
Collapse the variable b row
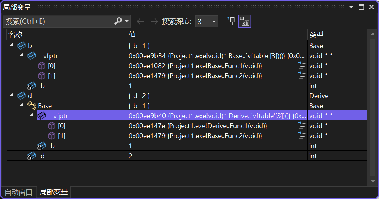(11, 45)
